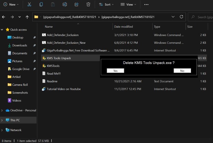This screenshot has width=213, height=143.
Task: Click first RatibKMST181021 breadcrumb segment
Action: coord(69,17)
